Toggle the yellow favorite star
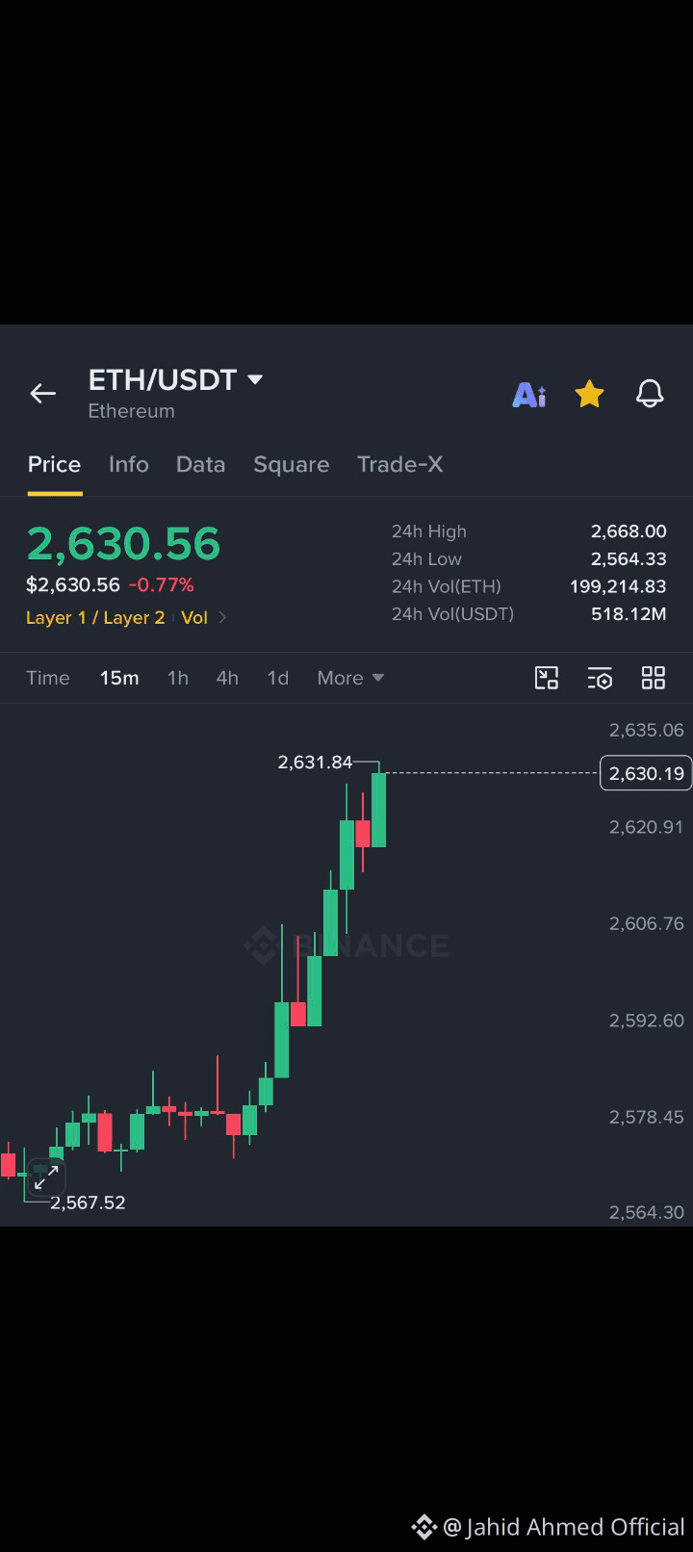The height and width of the screenshot is (1552, 693). point(589,394)
